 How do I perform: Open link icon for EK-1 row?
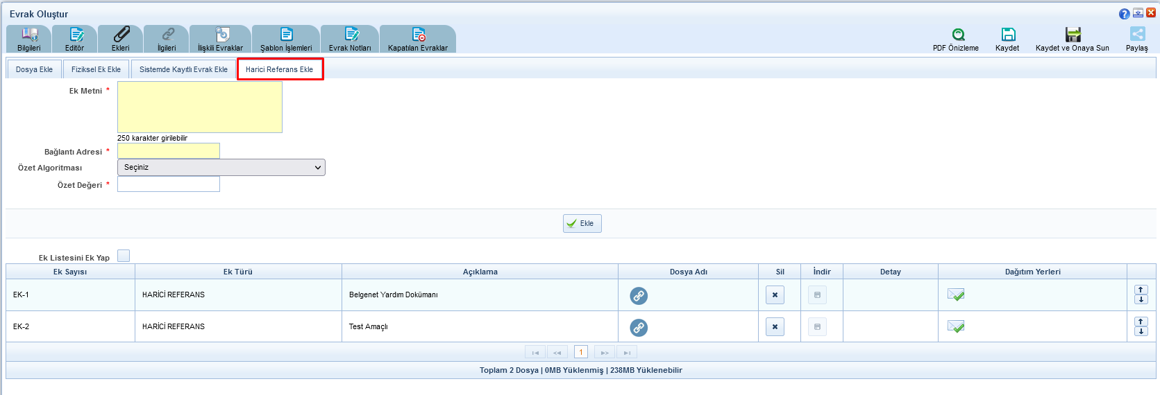pos(639,296)
